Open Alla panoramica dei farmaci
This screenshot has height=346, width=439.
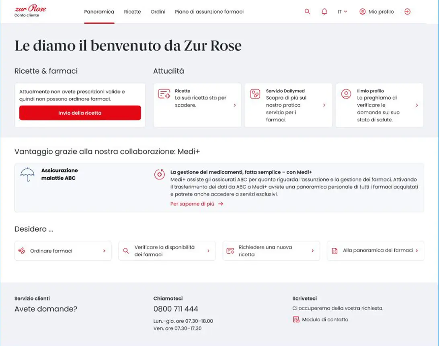pos(375,251)
